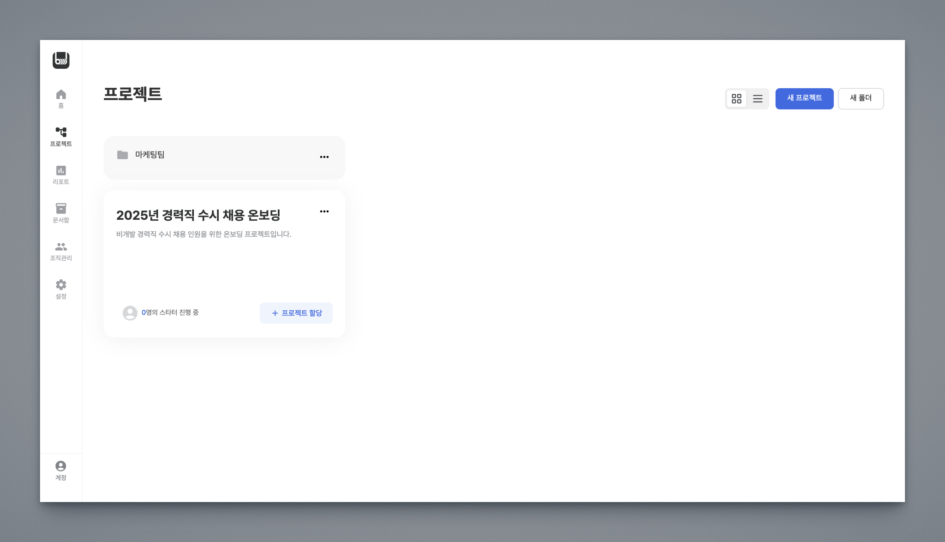
Task: Open 계정 account menu
Action: click(x=61, y=470)
